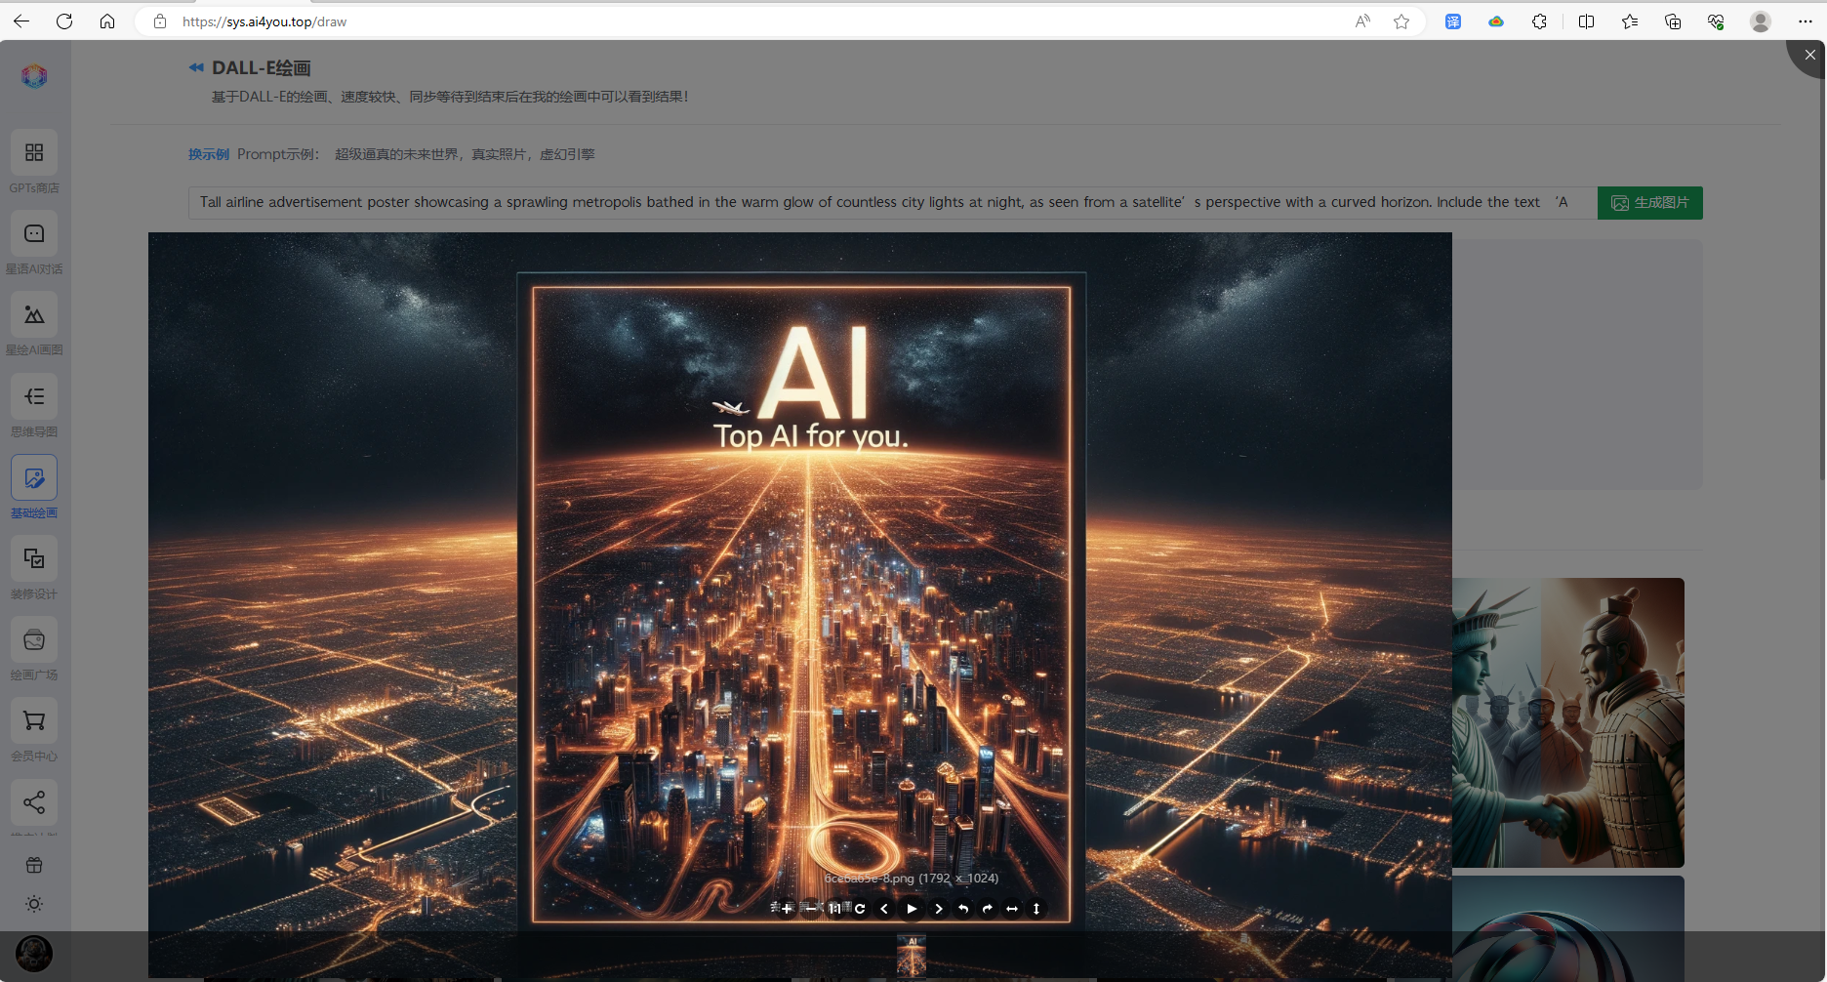Viewport: 1827px width, 982px height.
Task: Open the 星语AI对话 chat section
Action: pos(34,243)
